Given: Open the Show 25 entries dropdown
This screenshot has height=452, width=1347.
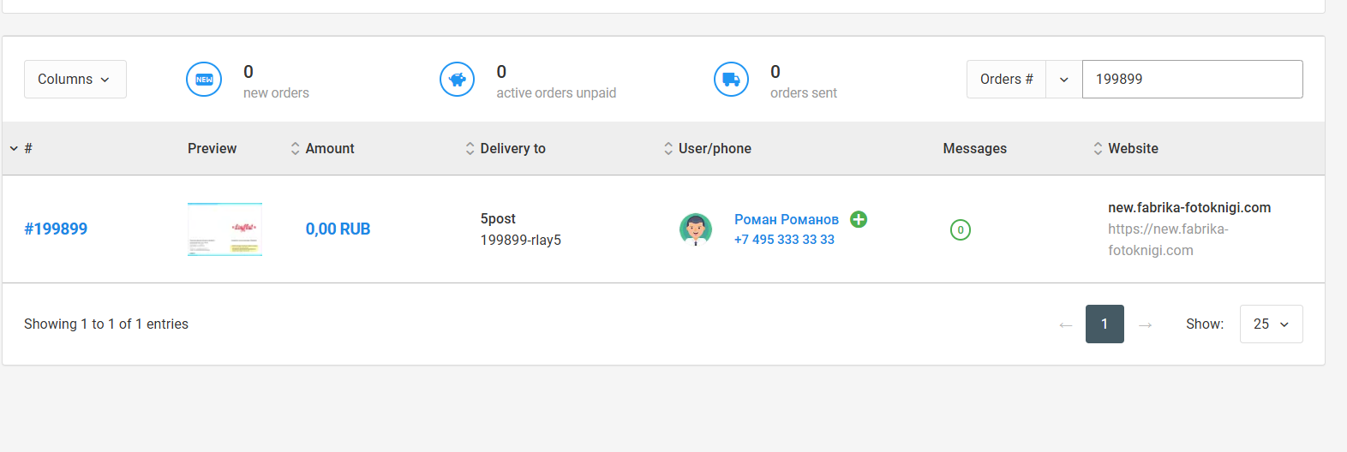Looking at the screenshot, I should [1271, 324].
